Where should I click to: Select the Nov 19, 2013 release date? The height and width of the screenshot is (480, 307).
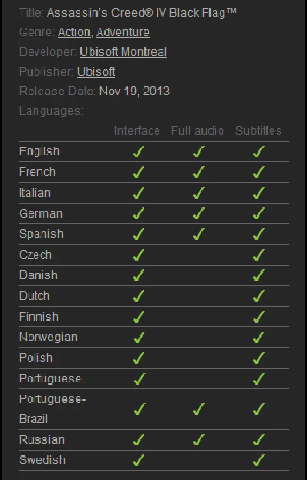134,91
